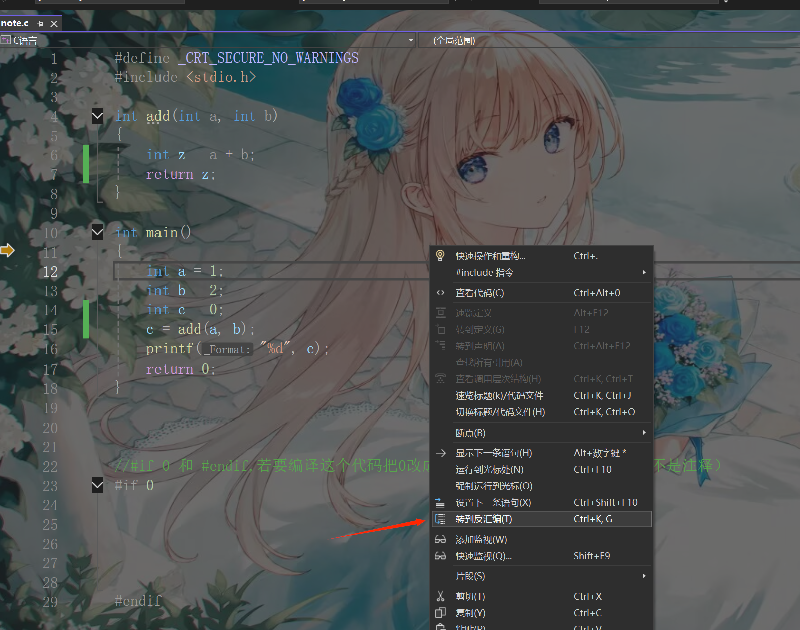The image size is (800, 630).
Task: Select 复制(Y) menu item
Action: pos(541,613)
